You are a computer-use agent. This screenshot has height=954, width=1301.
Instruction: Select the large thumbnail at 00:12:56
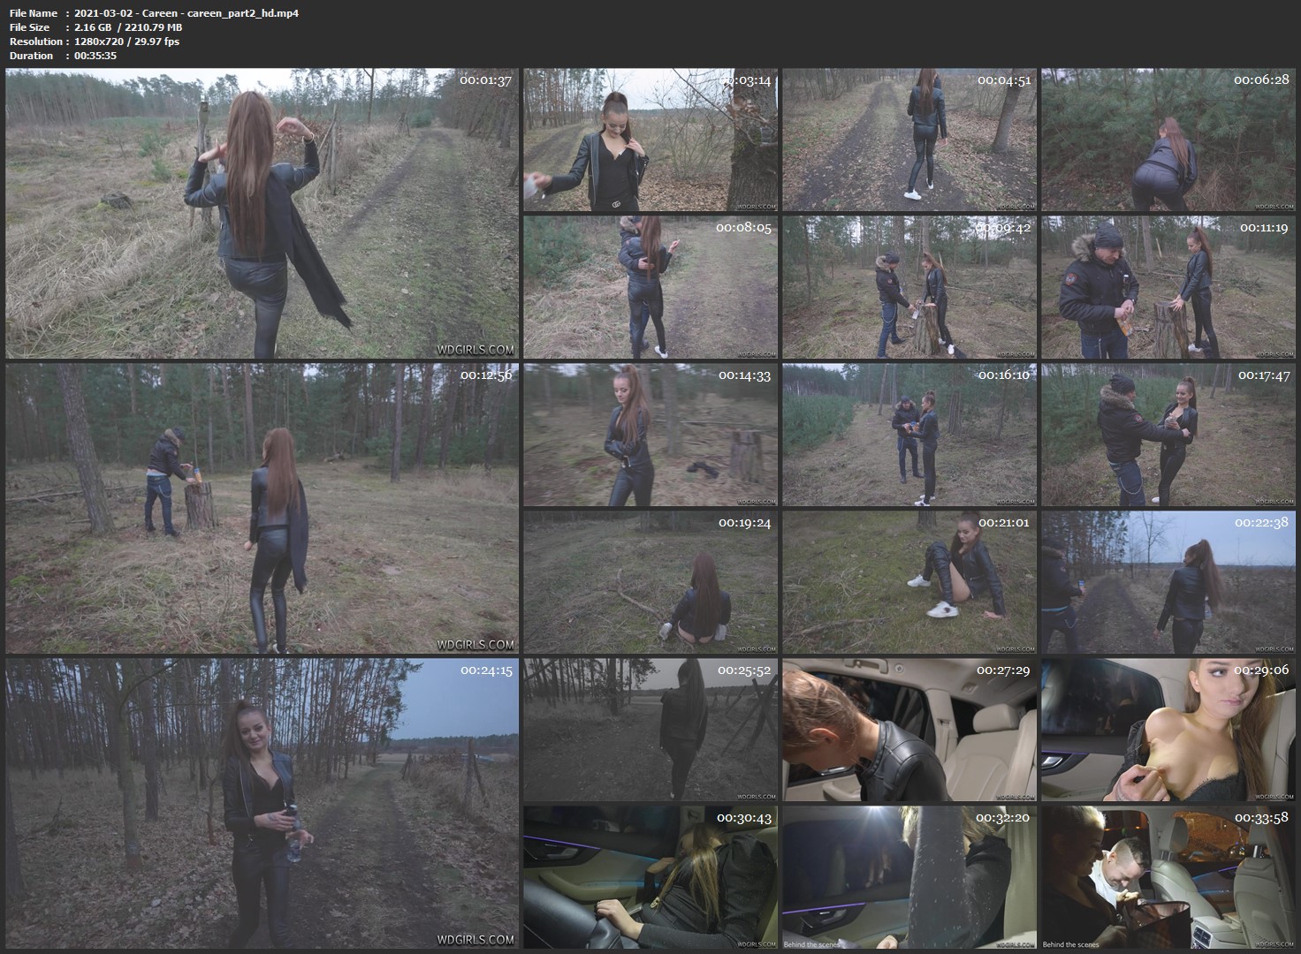point(262,508)
